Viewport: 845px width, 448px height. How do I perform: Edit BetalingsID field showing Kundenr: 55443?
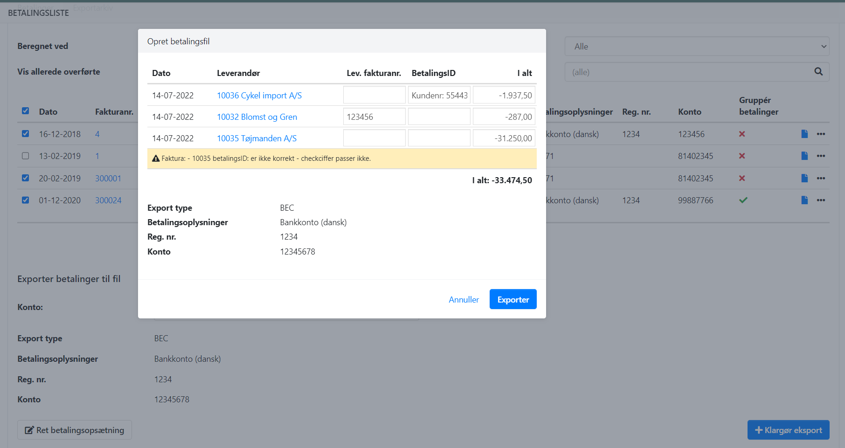pyautogui.click(x=439, y=95)
